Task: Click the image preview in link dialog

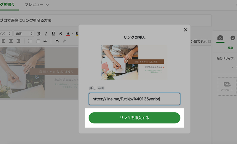Action: (x=134, y=62)
